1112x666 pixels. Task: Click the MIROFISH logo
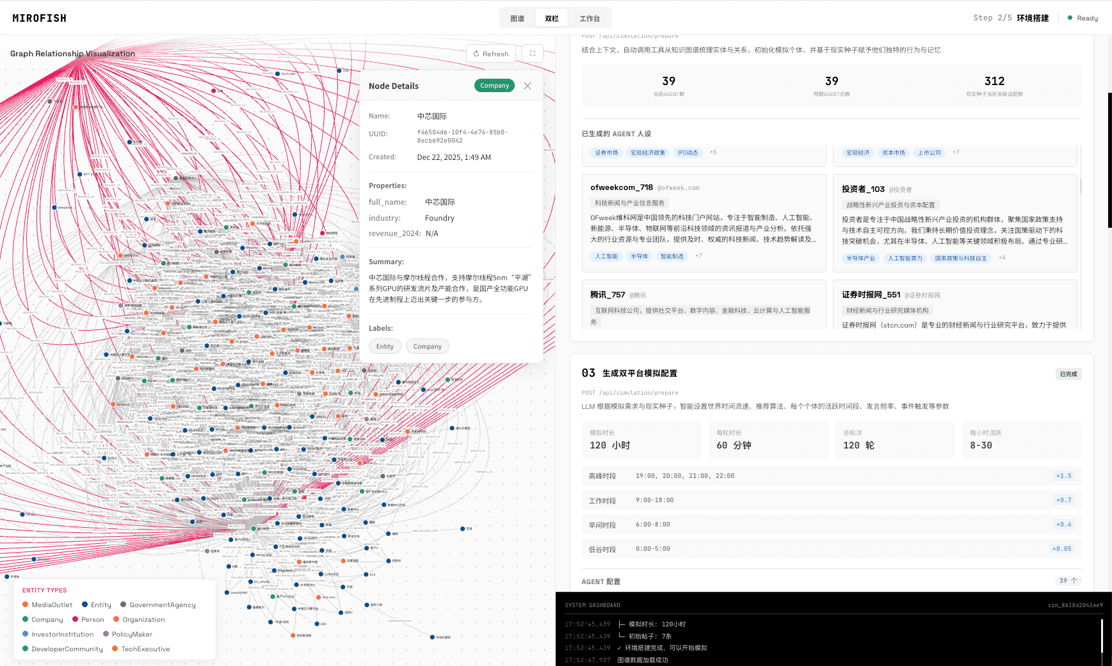click(x=40, y=17)
